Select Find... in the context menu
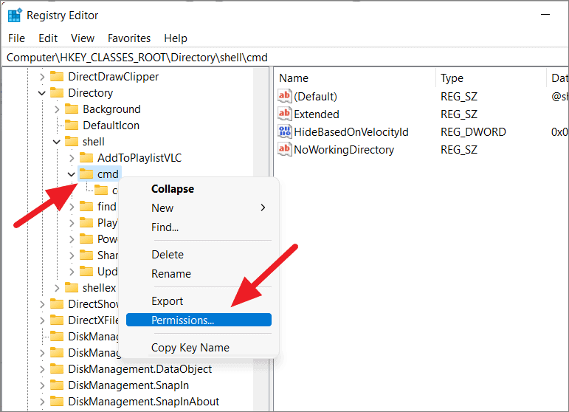 (199, 227)
